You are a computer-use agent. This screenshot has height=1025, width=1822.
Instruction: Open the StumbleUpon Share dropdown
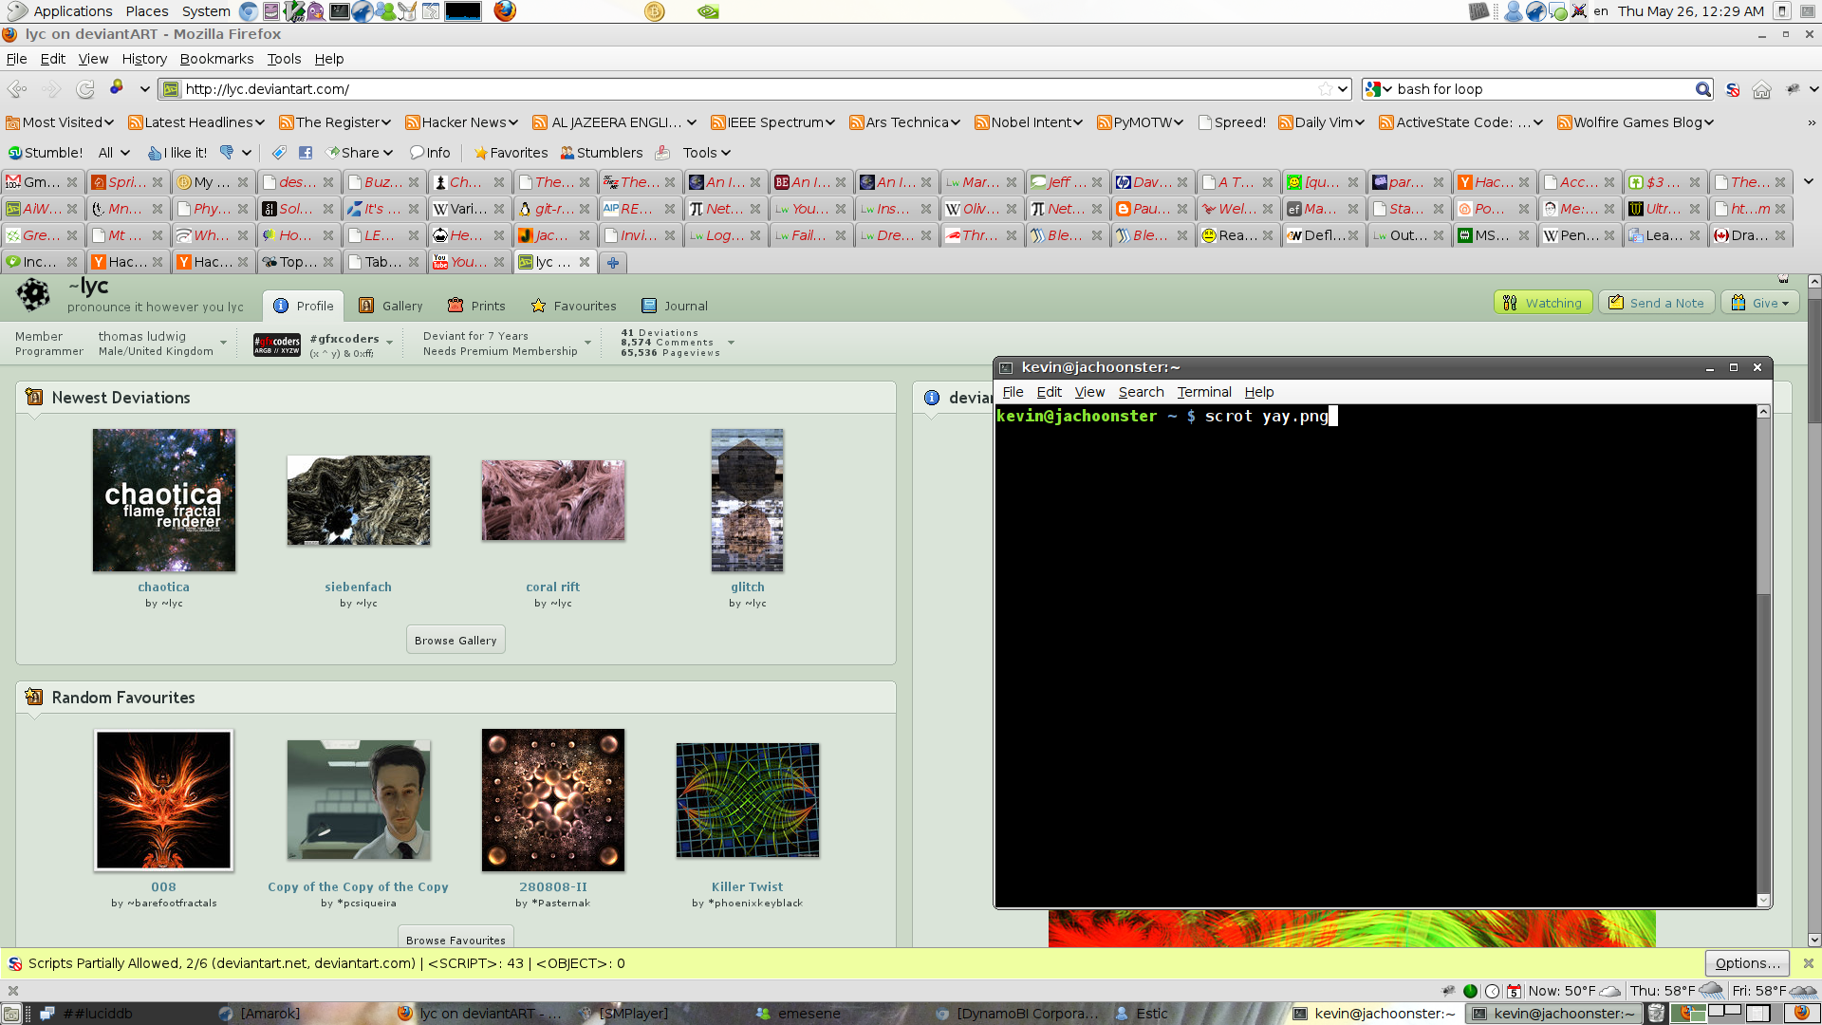click(359, 153)
